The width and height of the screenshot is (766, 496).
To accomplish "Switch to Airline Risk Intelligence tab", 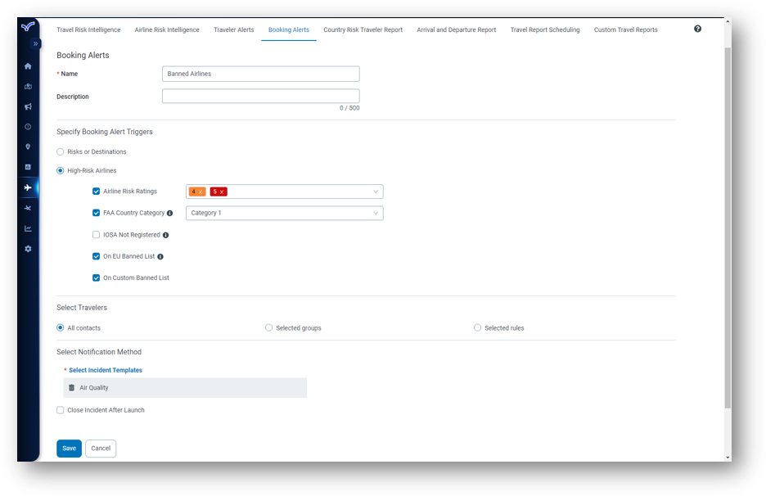I will pyautogui.click(x=167, y=29).
